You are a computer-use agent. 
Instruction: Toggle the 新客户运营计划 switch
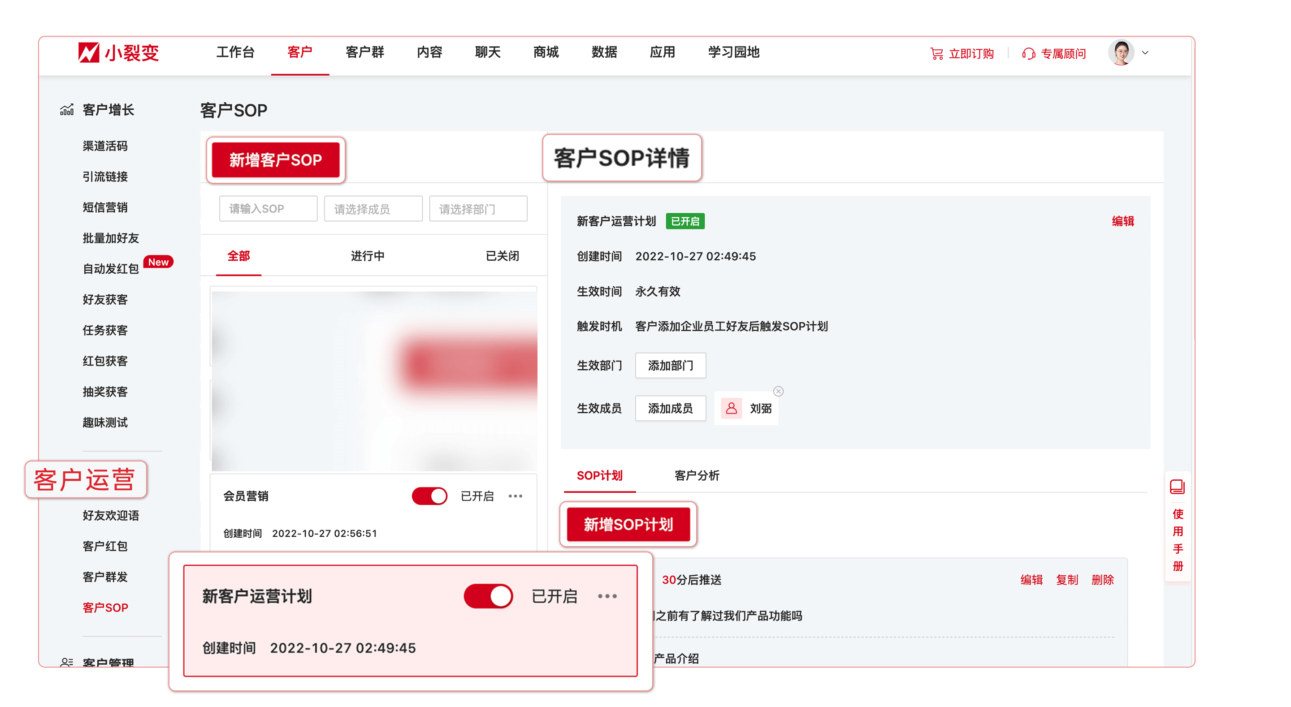point(488,596)
